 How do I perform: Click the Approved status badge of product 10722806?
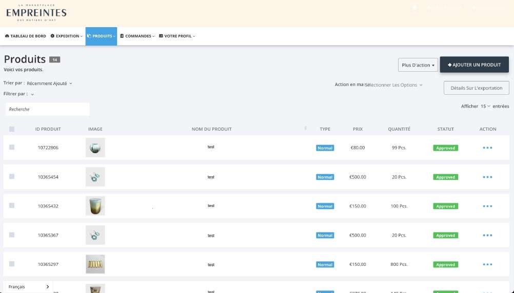coord(445,148)
